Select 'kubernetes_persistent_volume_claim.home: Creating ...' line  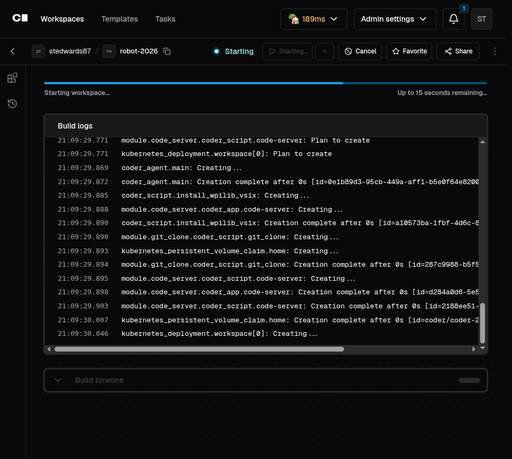pyautogui.click(x=230, y=251)
